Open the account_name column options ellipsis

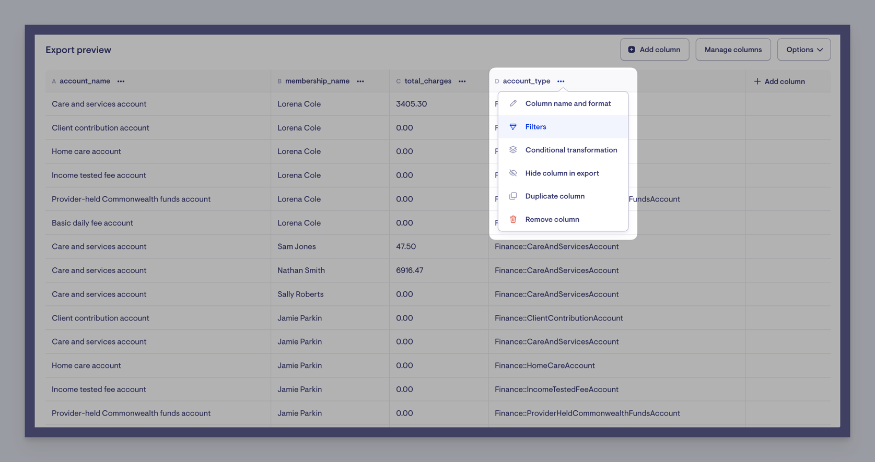pyautogui.click(x=121, y=81)
